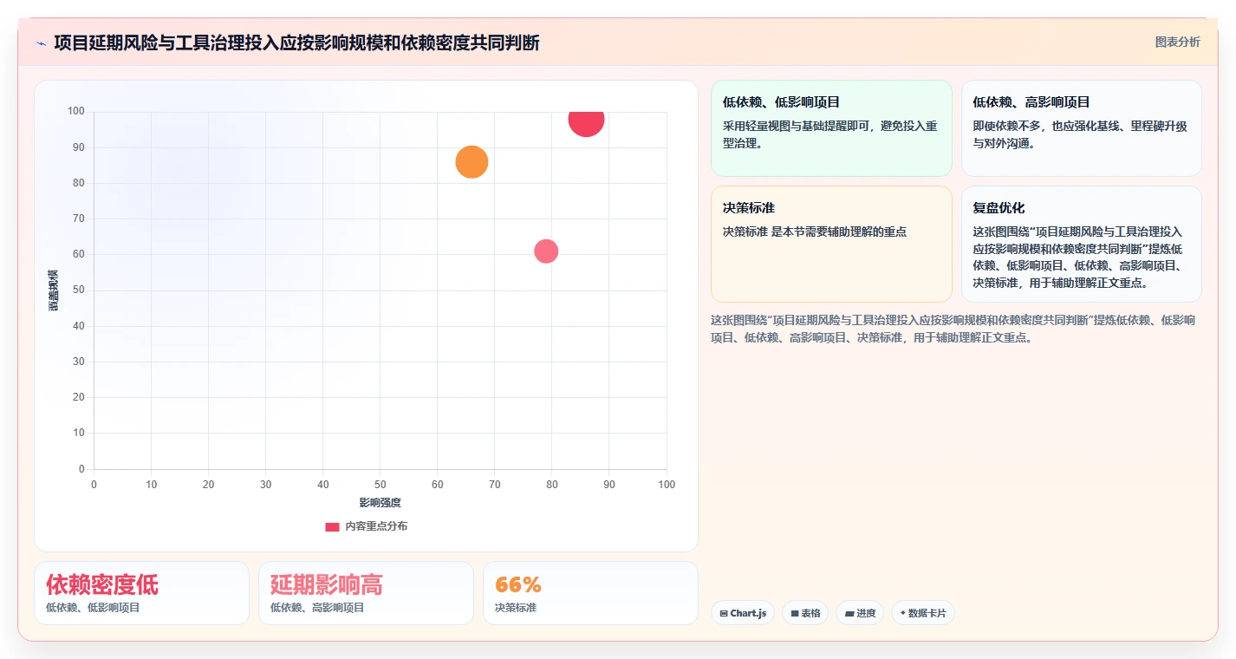Click the Chart.js tag
Image resolution: width=1236 pixels, height=659 pixels.
743,613
